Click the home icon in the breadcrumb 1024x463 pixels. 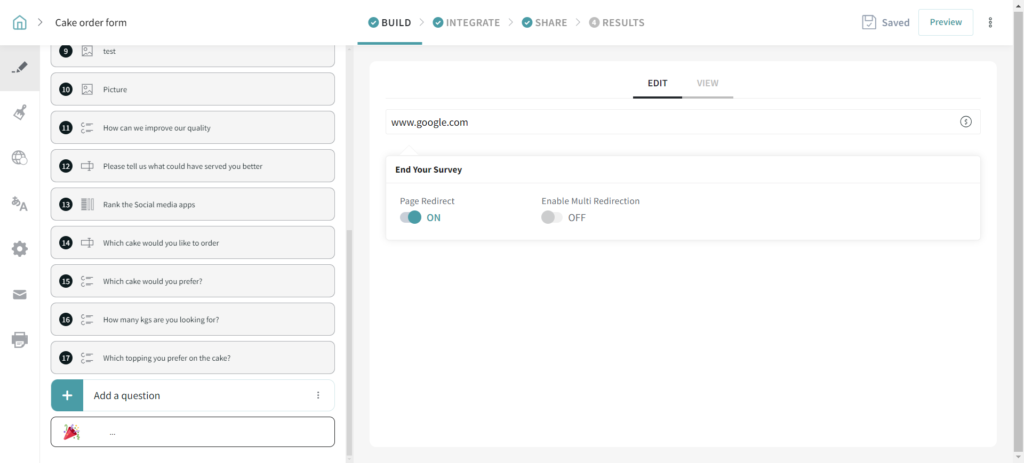tap(20, 22)
